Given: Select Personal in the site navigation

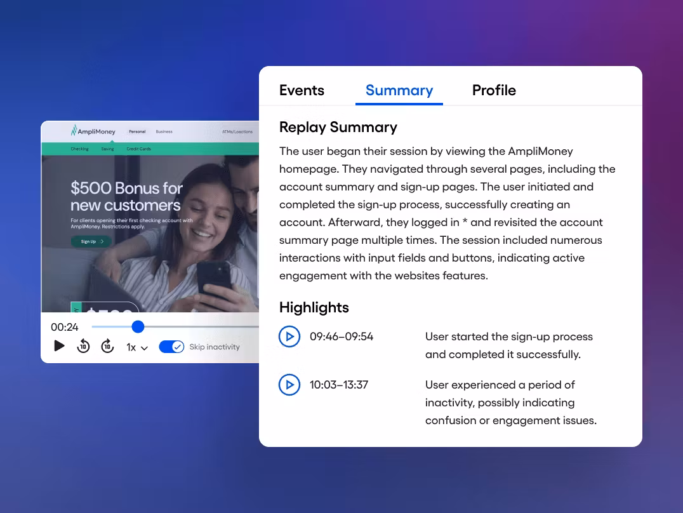Looking at the screenshot, I should [137, 132].
